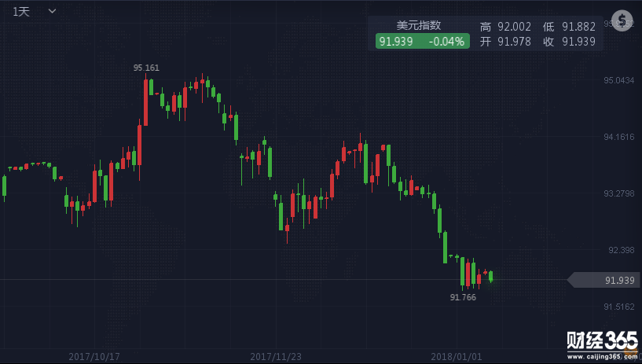Select the low value 91.882
This screenshot has height=364, width=642.
tap(578, 27)
